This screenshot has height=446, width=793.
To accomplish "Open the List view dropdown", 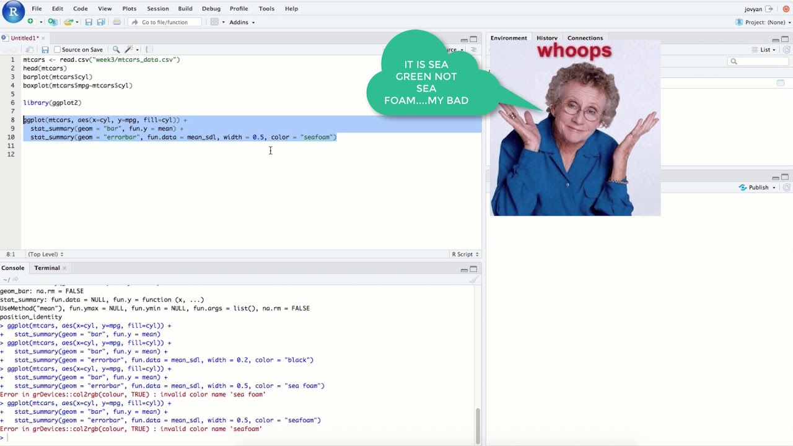I will point(768,50).
